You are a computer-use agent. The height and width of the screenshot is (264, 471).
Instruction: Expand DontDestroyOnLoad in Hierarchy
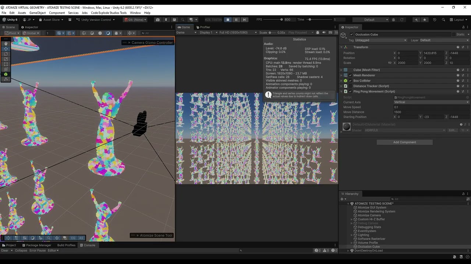(x=348, y=251)
